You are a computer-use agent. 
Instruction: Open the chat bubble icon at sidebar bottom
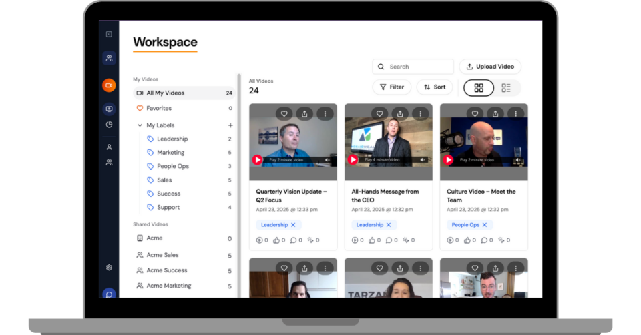point(109,293)
